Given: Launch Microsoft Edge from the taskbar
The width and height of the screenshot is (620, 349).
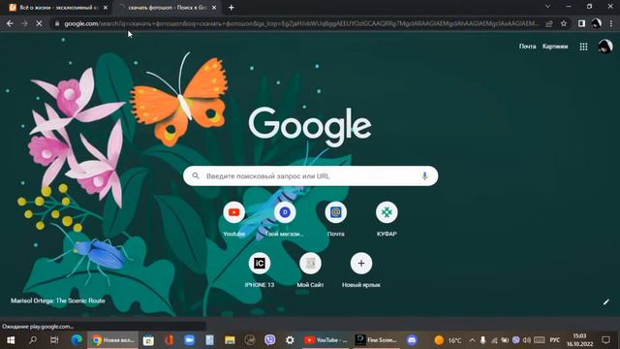Looking at the screenshot, I should click(77, 340).
